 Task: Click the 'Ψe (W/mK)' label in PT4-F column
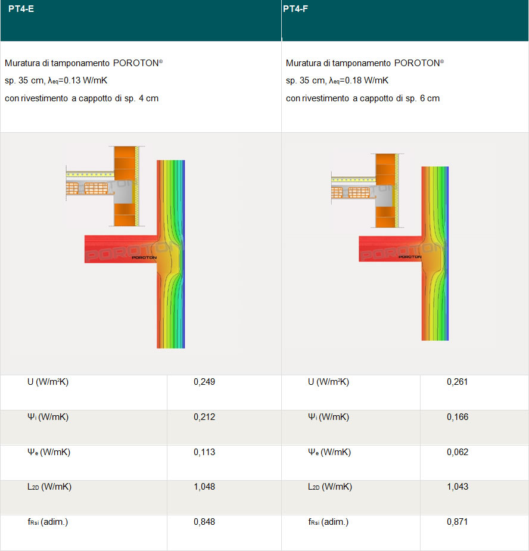point(329,452)
